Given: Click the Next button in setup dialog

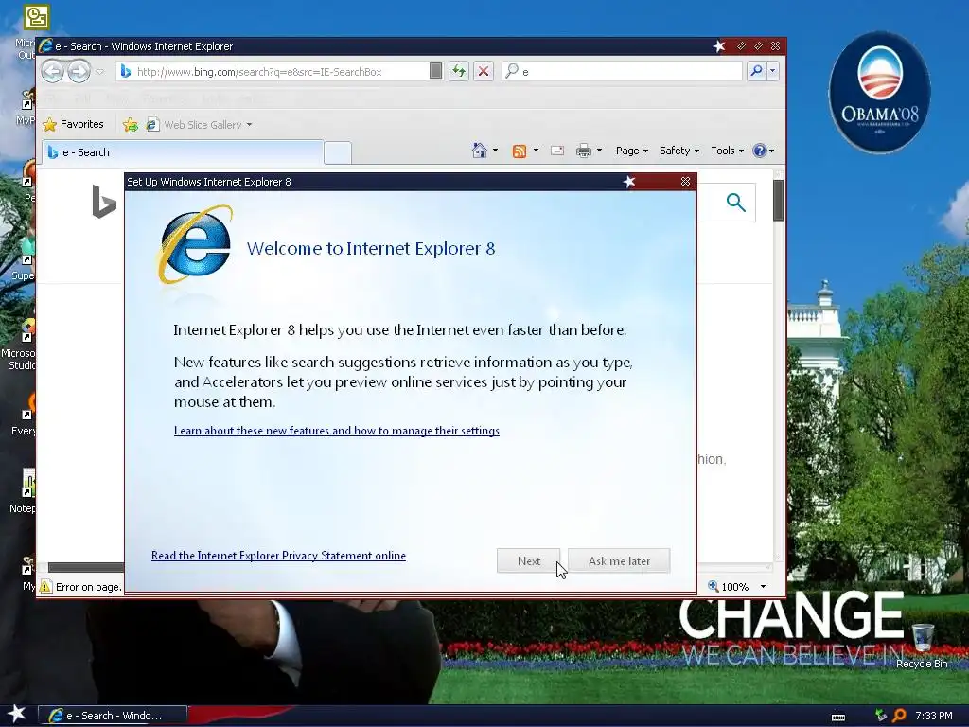Looking at the screenshot, I should (528, 560).
